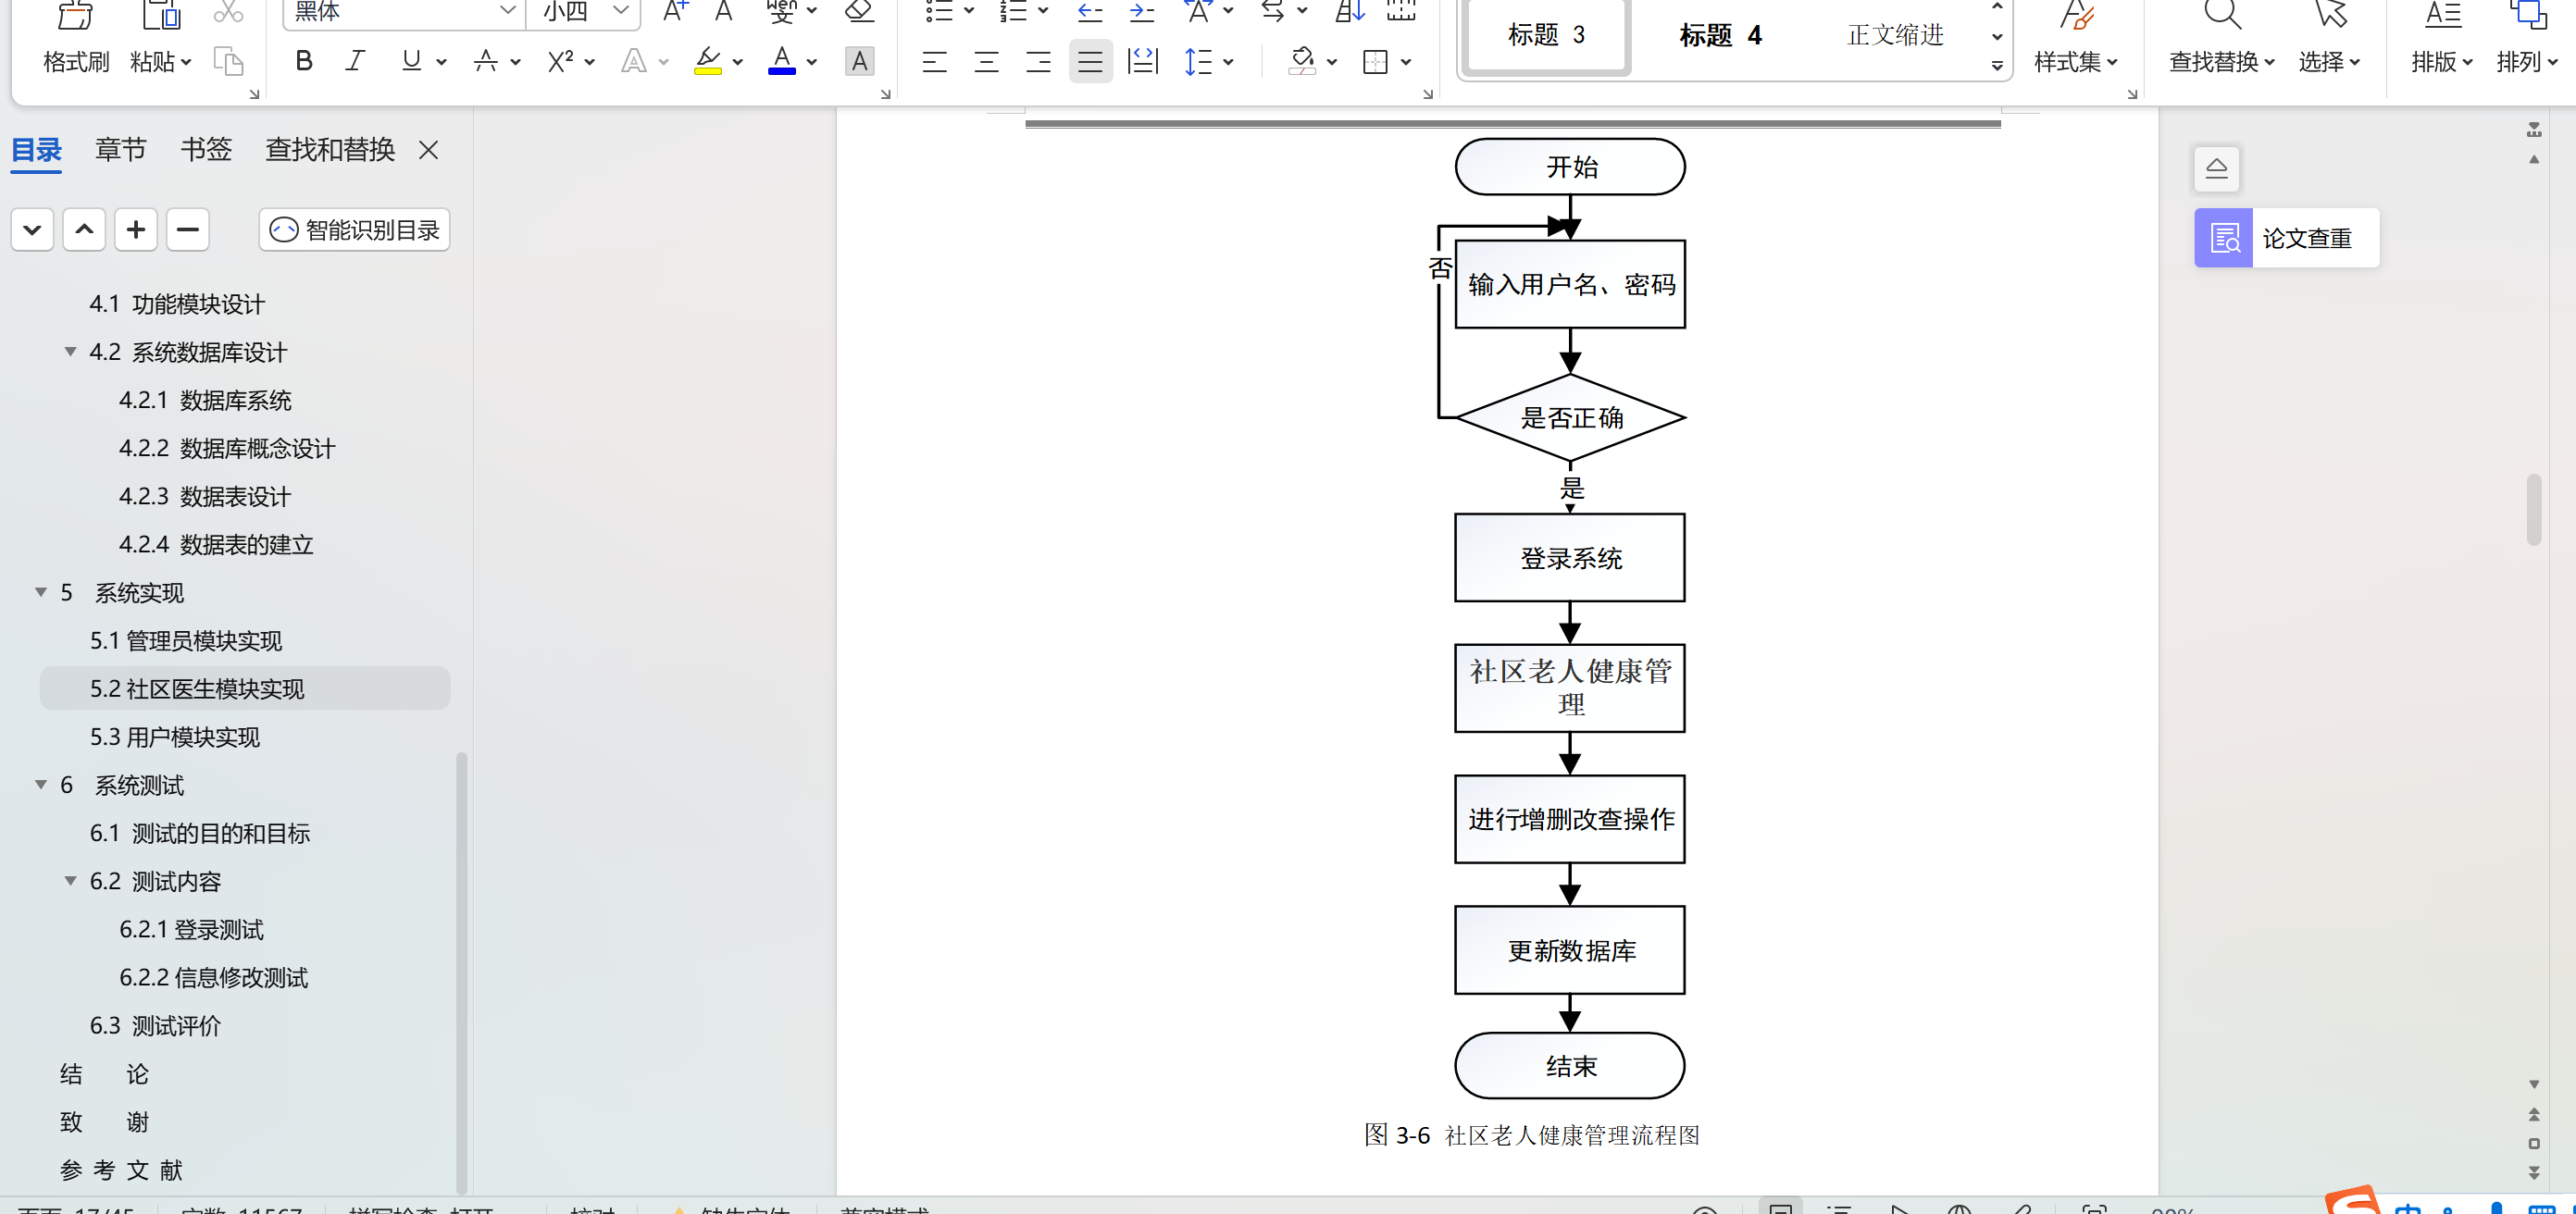The width and height of the screenshot is (2576, 1214).
Task: Switch to the 章节 tab
Action: tap(120, 150)
